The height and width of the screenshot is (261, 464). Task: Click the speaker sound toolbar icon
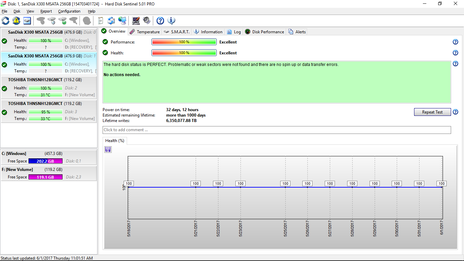(x=147, y=21)
